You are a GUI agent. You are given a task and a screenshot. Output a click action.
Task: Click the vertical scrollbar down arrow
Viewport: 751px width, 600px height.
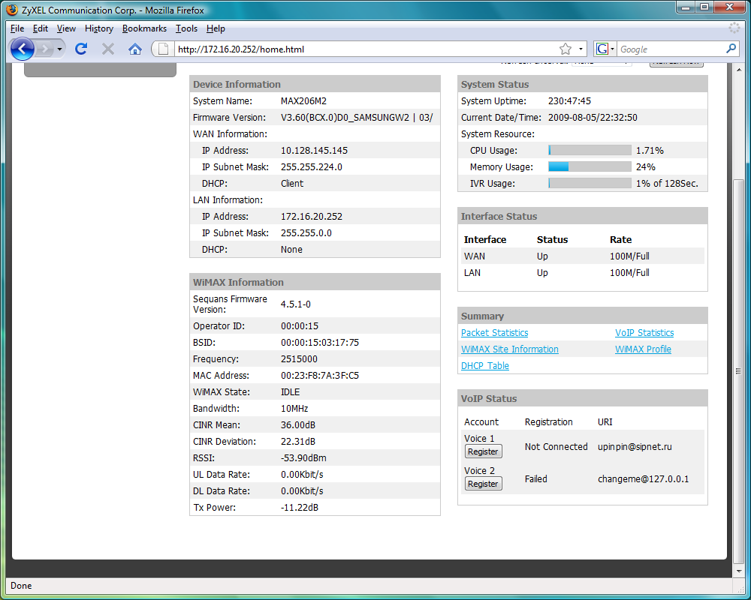(x=738, y=571)
